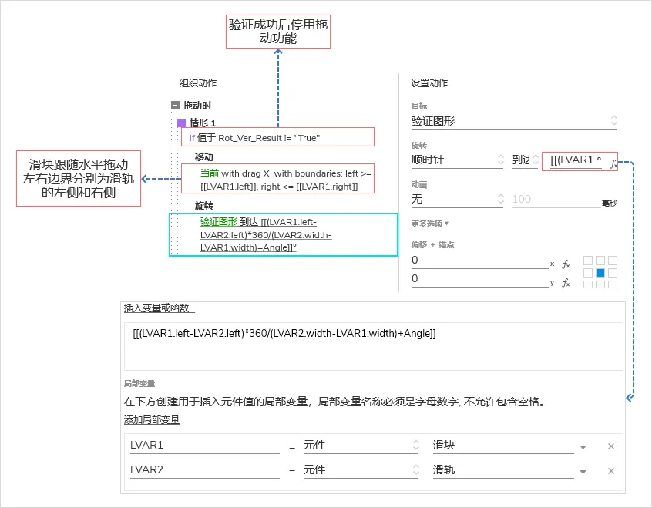Delete the LVAR2 local variable

pos(611,471)
